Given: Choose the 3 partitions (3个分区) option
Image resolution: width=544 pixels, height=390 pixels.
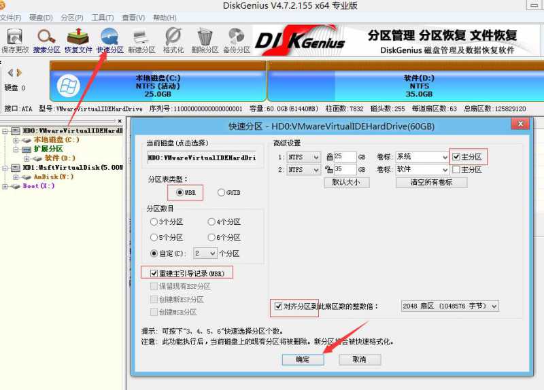Looking at the screenshot, I should tap(154, 222).
